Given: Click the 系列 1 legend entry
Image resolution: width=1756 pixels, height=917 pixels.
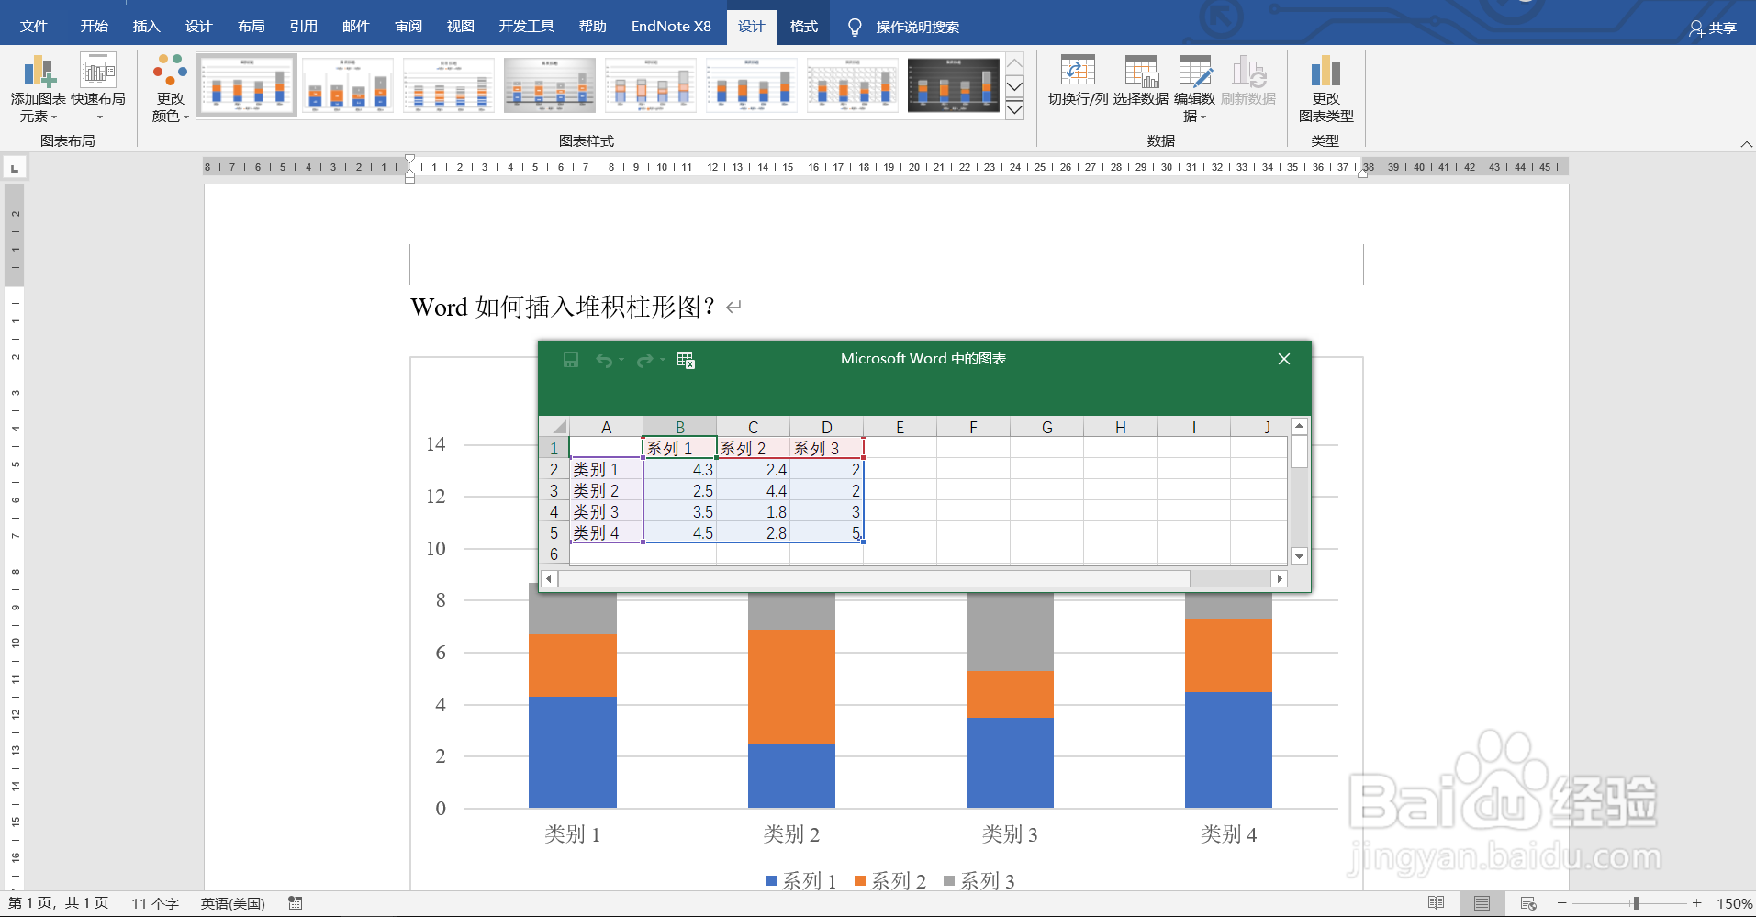Looking at the screenshot, I should 801,881.
